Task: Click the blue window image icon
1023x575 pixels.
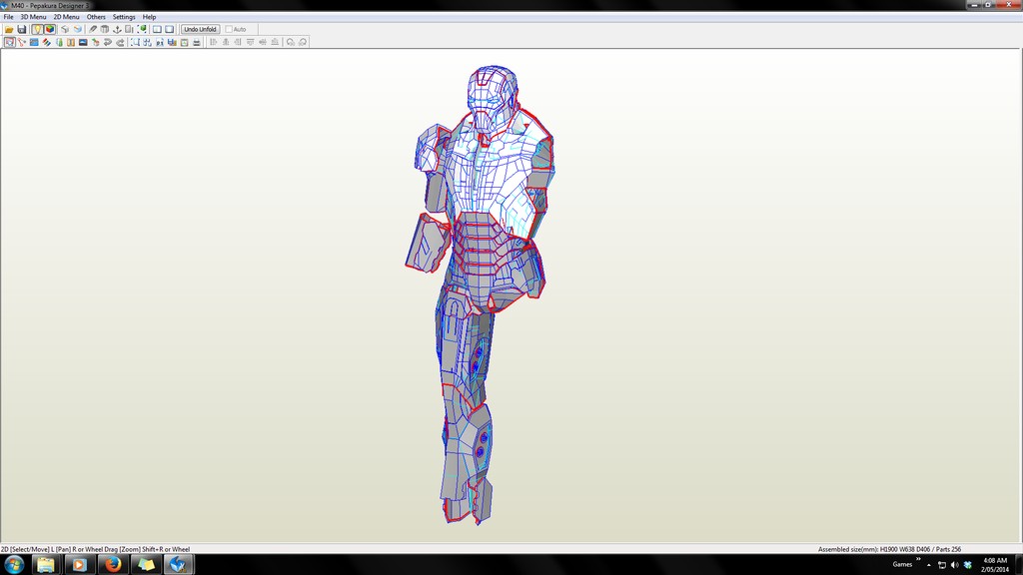Action: [34, 42]
